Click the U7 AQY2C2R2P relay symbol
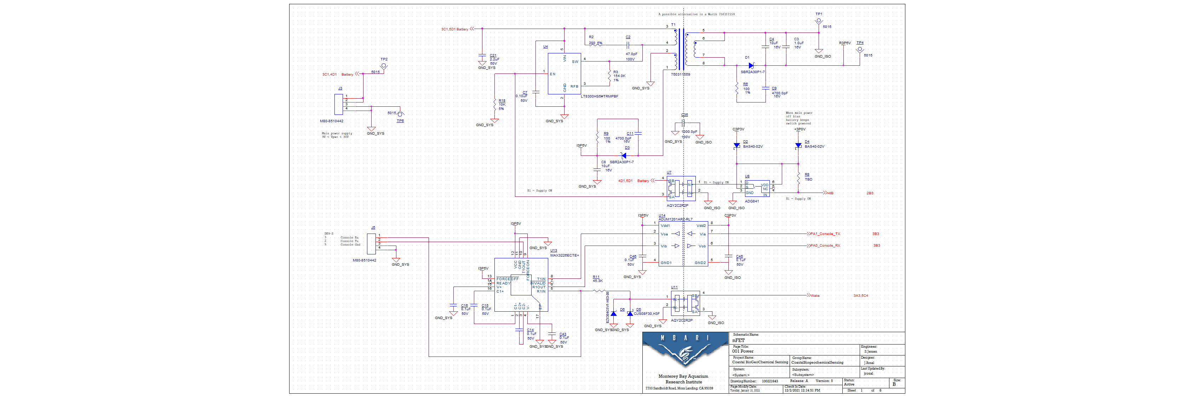Image resolution: width=1203 pixels, height=406 pixels. click(681, 188)
